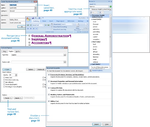The height and width of the screenshot is (127, 150).
Task: Open the Gallery dropdown in Building Block dialog
Action: pyautogui.click(x=35, y=8)
